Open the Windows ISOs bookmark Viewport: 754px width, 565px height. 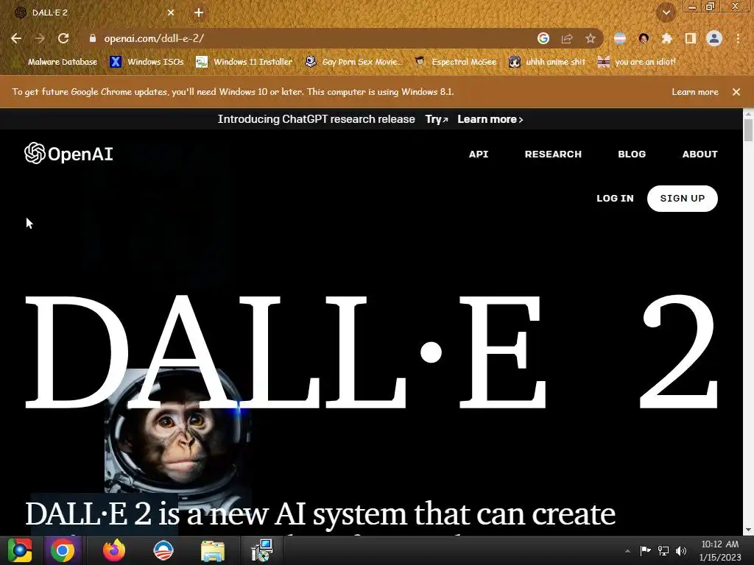147,62
